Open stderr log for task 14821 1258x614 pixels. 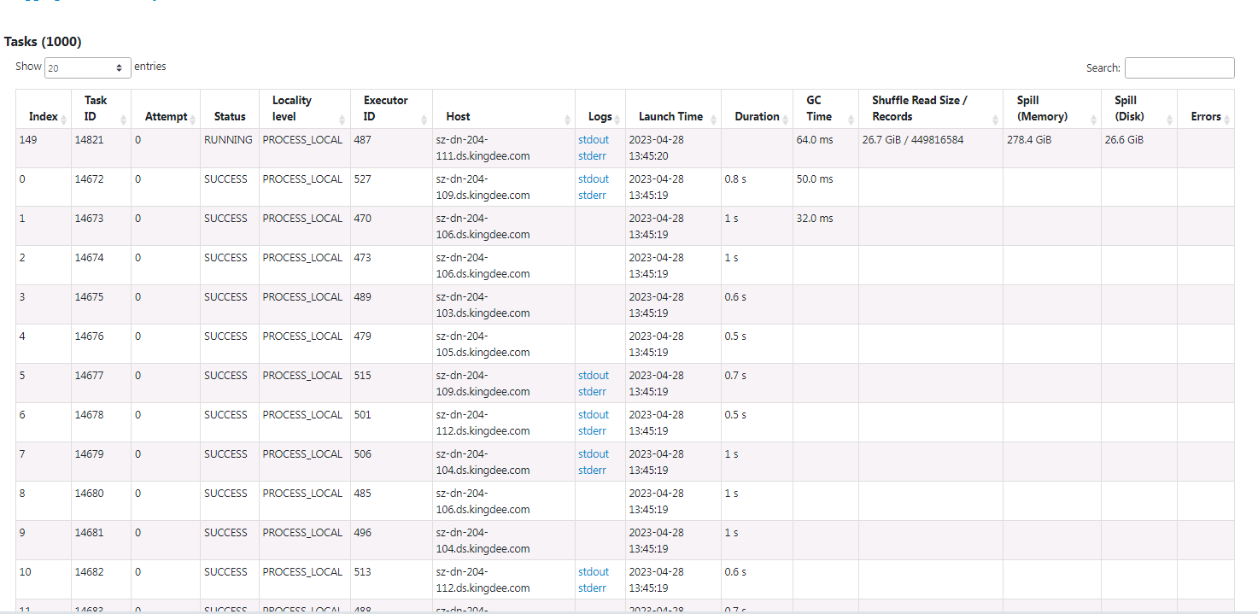click(x=592, y=156)
